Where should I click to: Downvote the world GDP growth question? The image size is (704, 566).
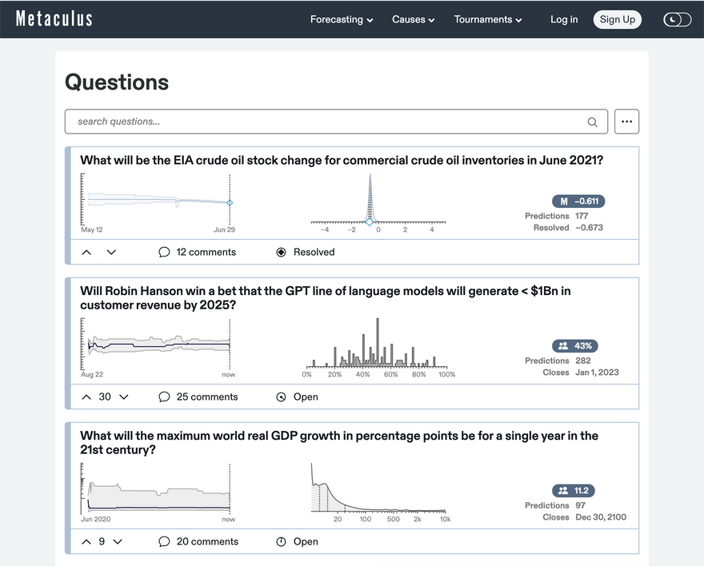coord(118,541)
